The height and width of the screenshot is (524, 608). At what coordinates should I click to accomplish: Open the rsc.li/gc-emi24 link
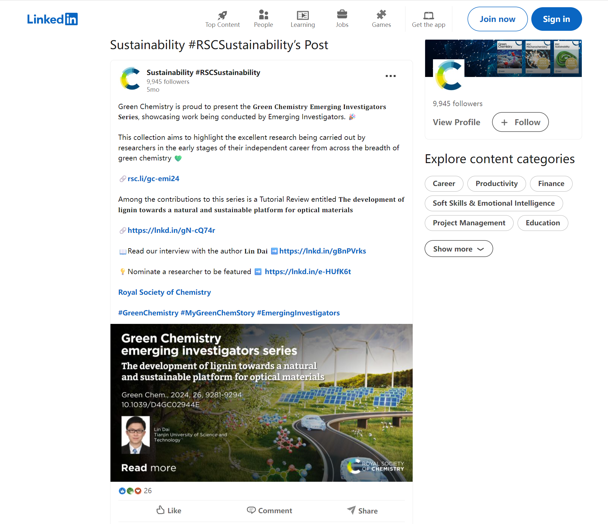point(153,178)
